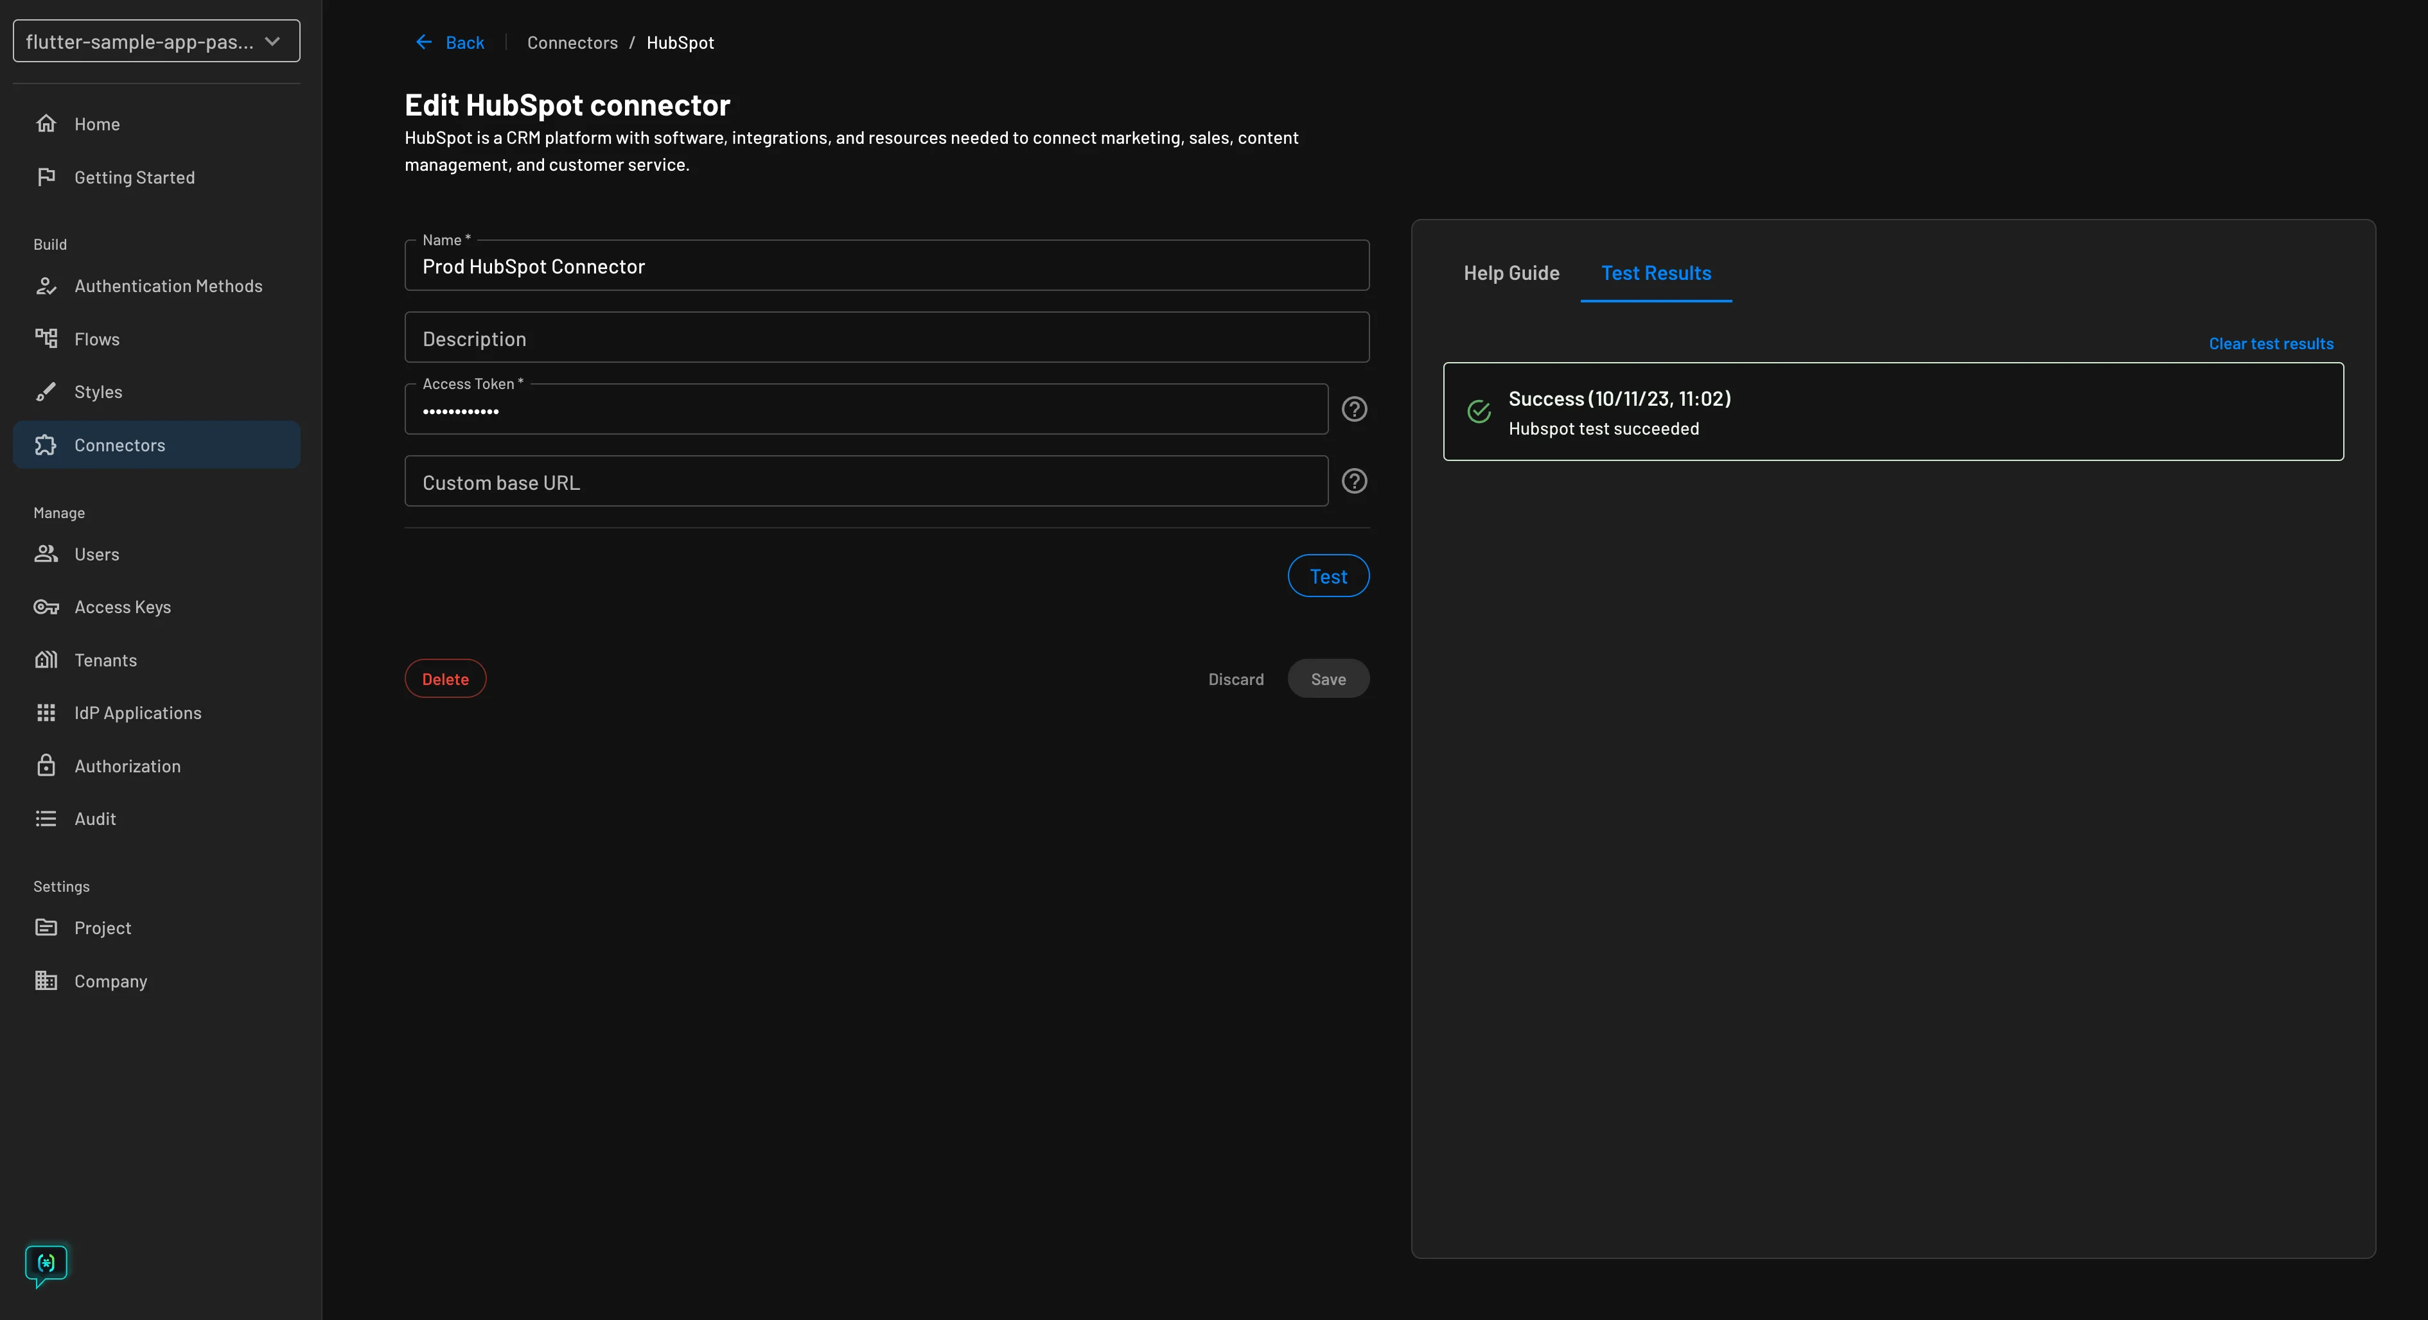Click the Back link
The width and height of the screenshot is (2428, 1320).
click(450, 42)
